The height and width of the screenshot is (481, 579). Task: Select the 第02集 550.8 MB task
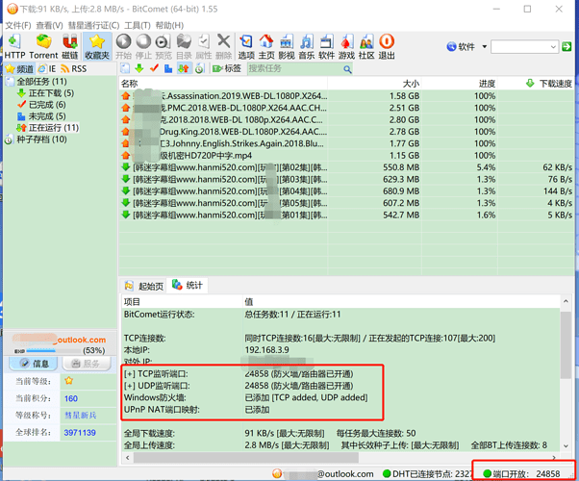pos(346,167)
